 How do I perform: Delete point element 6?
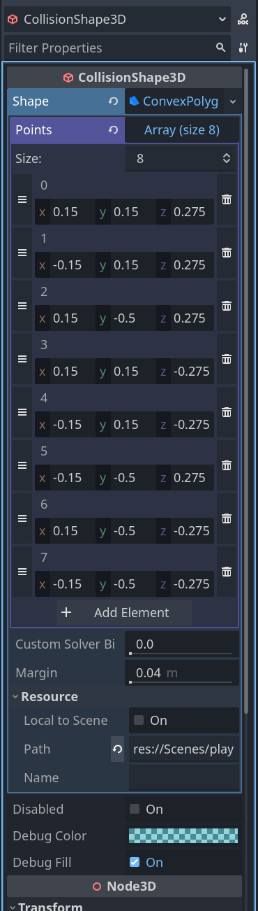pos(226,518)
